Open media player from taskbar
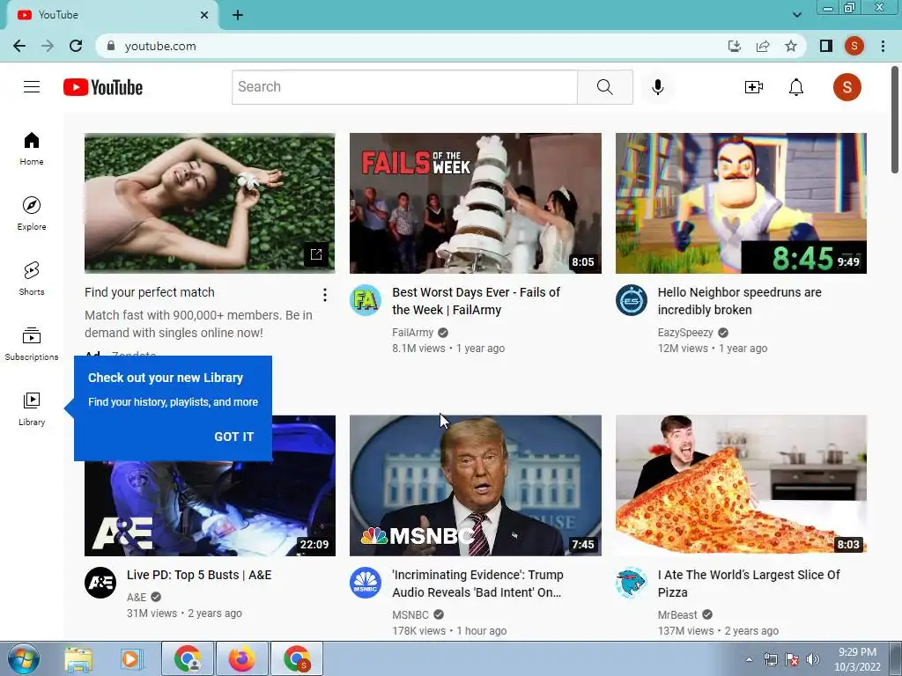 coord(131,659)
